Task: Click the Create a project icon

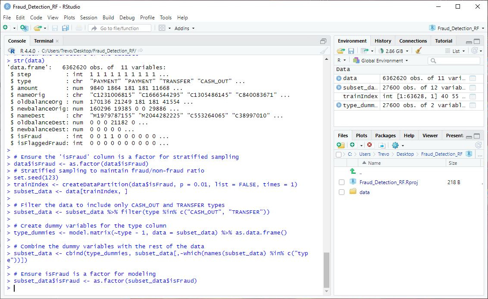Action: [24, 28]
